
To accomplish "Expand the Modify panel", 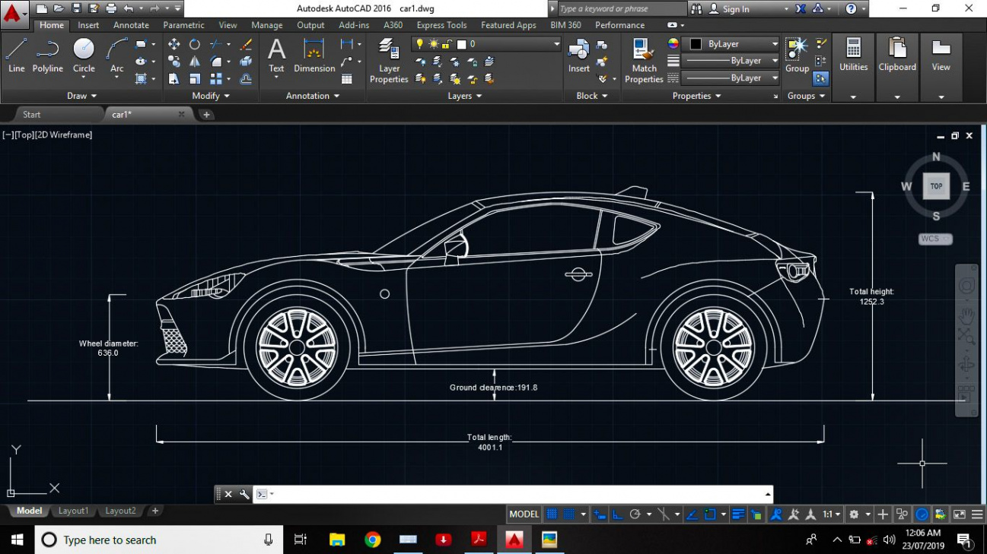I will coord(212,96).
